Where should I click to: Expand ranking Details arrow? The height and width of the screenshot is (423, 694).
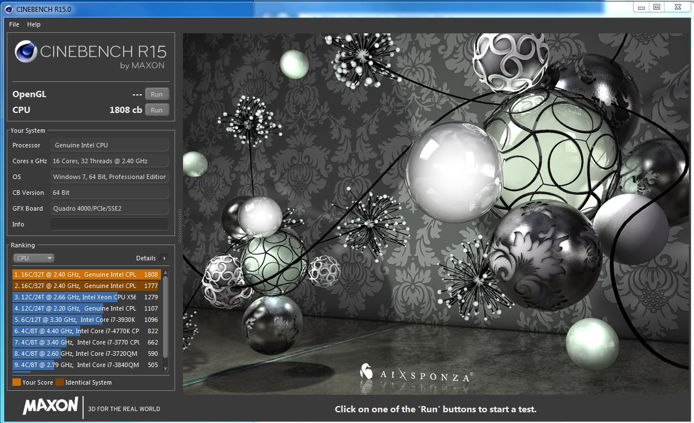click(x=164, y=258)
